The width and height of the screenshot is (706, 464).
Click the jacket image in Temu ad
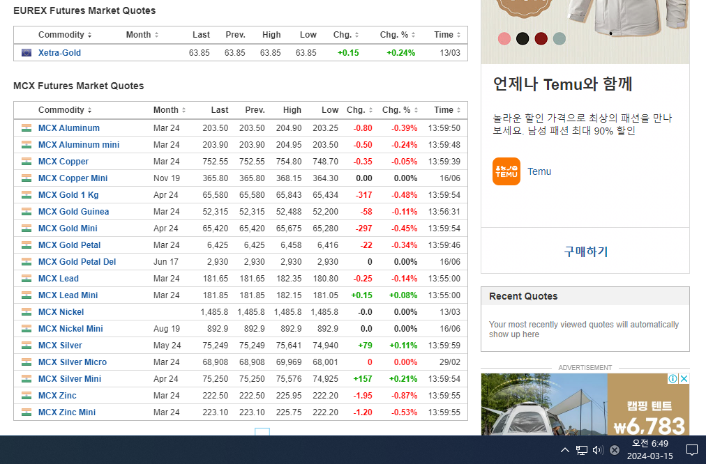[626, 18]
